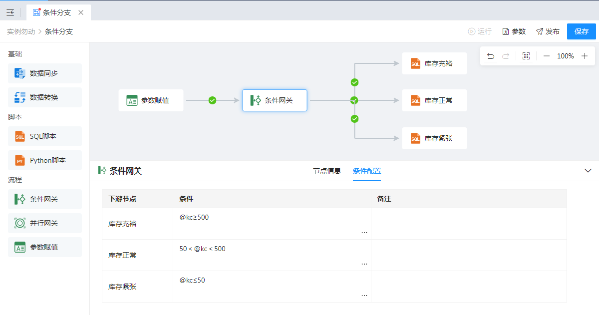599x315 pixels.
Task: Select the 库存充裕 SQL node
Action: pyautogui.click(x=434, y=63)
